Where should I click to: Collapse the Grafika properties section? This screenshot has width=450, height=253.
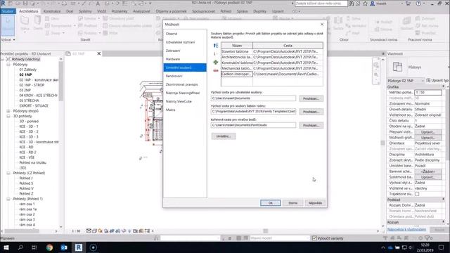point(444,86)
